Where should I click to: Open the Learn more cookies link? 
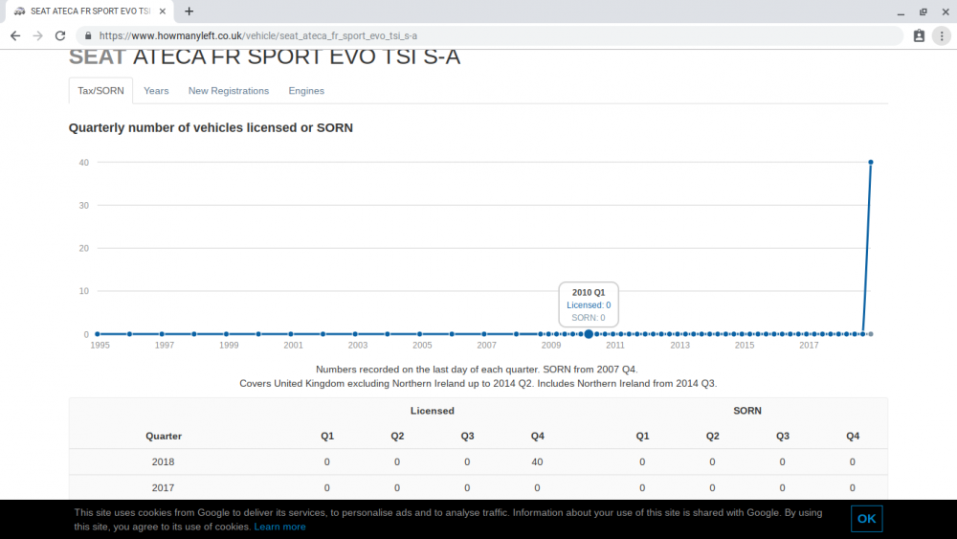click(279, 527)
